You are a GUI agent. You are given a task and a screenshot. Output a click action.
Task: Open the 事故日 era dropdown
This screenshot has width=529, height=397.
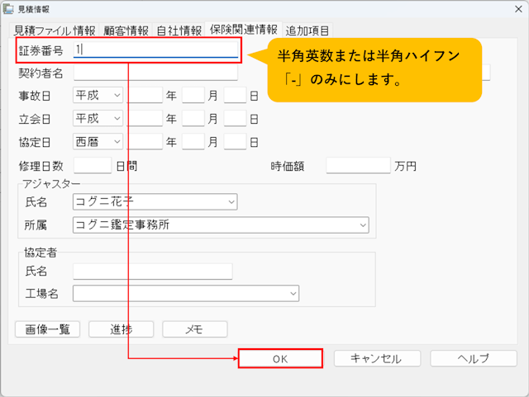tap(98, 96)
